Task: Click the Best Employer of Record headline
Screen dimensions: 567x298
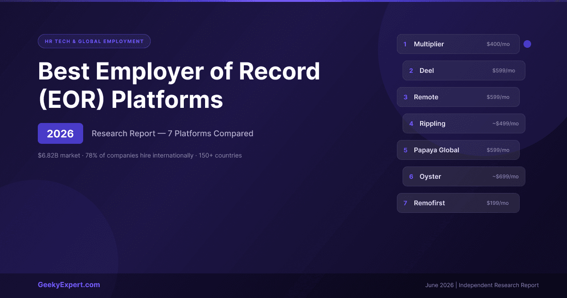Action: point(179,86)
